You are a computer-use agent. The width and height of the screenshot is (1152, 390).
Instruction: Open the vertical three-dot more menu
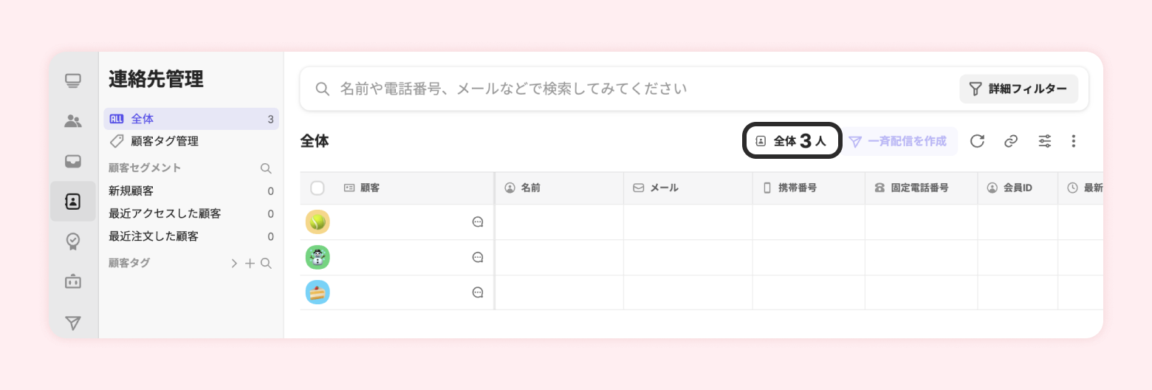point(1074,141)
